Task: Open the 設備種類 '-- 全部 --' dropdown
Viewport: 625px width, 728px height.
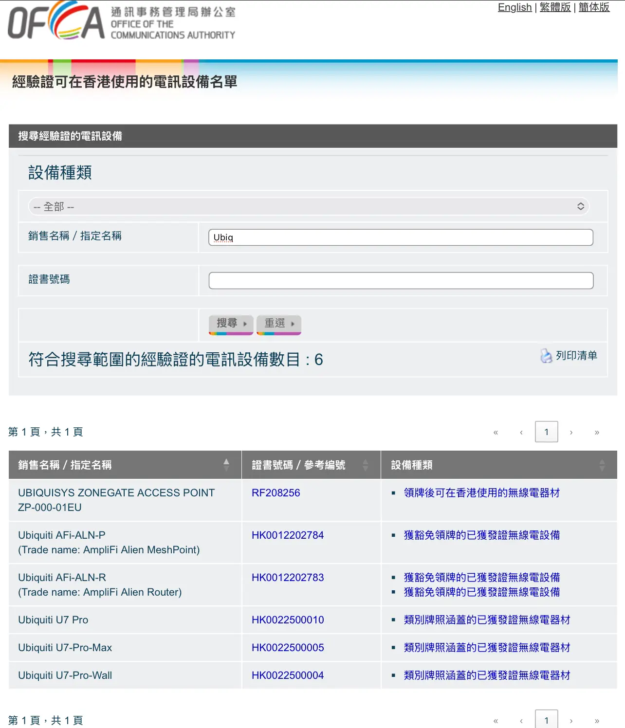Action: (x=309, y=206)
